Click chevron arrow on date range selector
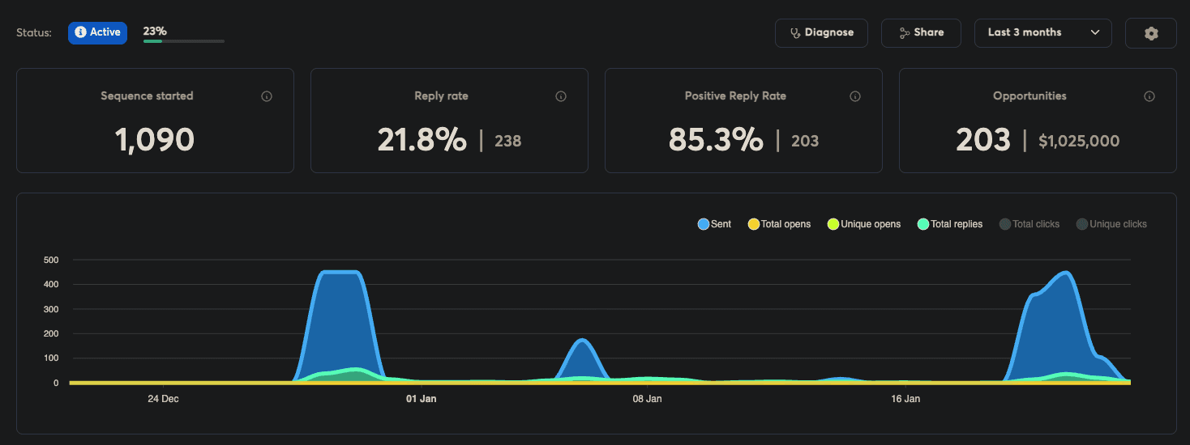 [x=1095, y=33]
